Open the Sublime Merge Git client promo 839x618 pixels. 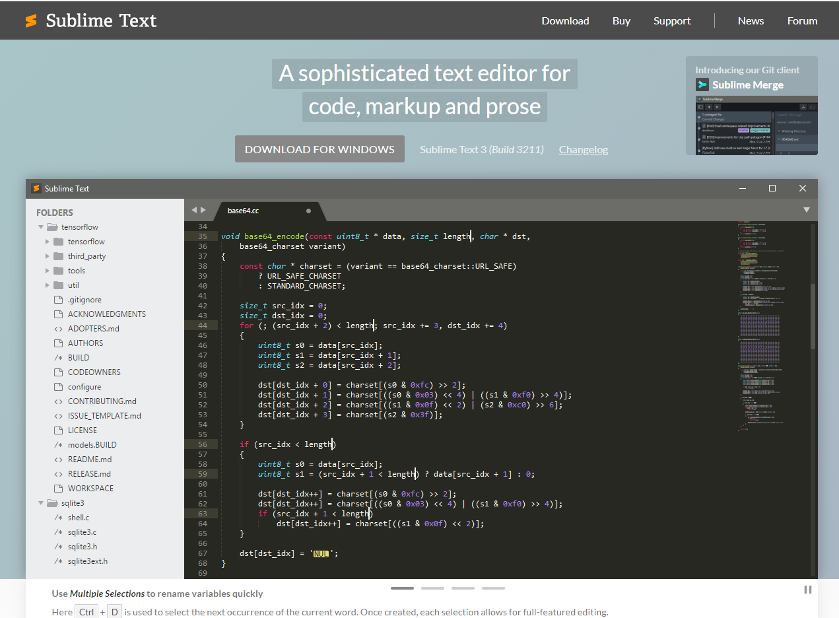click(x=752, y=106)
